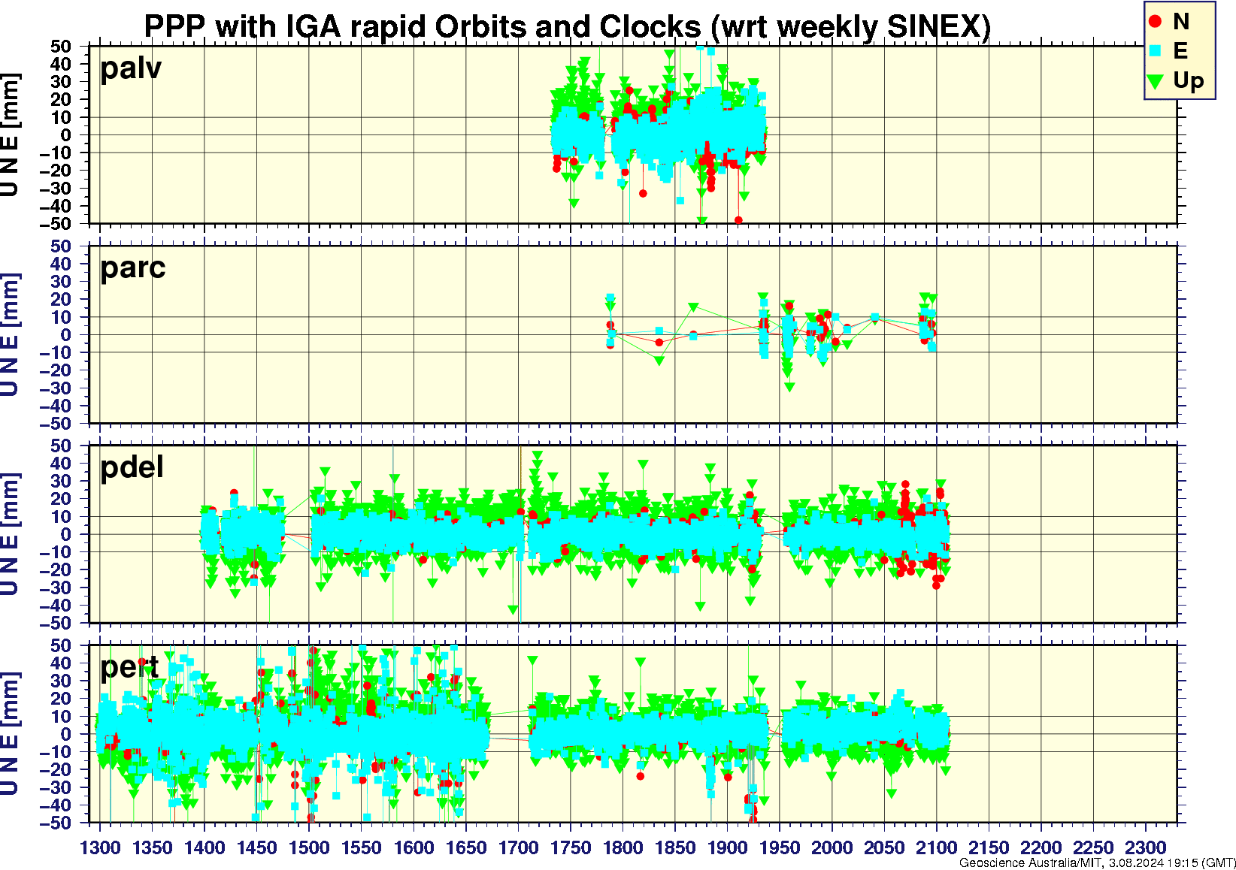Click the station label 'pert'
Image resolution: width=1236 pixels, height=870 pixels.
click(129, 667)
